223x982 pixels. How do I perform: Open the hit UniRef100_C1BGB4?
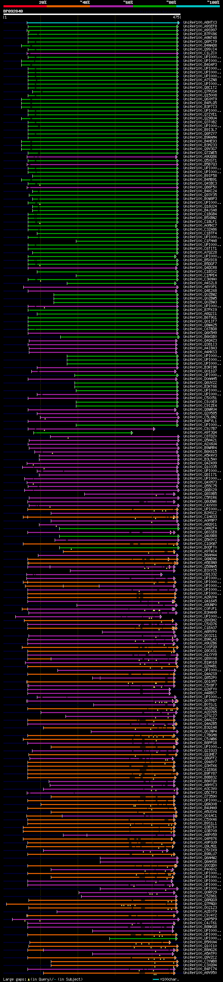coord(200,215)
